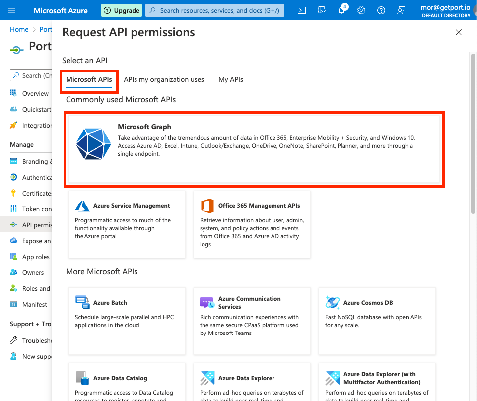Click the search resources input field
477x401 pixels.
(219, 10)
